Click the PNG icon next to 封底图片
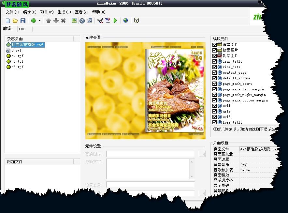This screenshot has height=213, width=288. 220,55
